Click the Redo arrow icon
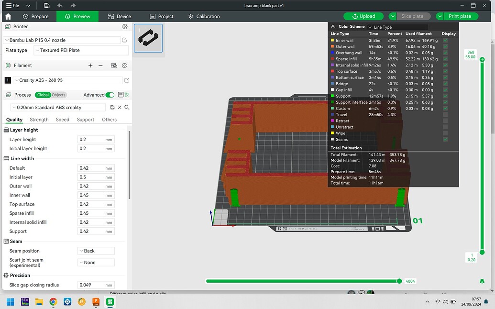The image size is (495, 309). tap(73, 5)
